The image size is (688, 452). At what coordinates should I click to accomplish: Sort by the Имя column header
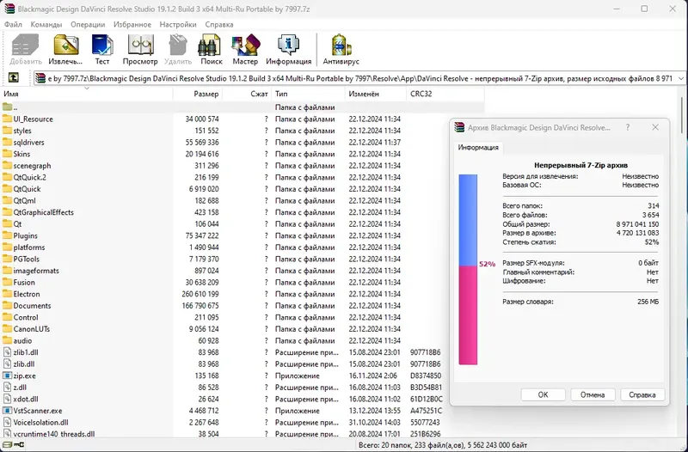coord(87,94)
